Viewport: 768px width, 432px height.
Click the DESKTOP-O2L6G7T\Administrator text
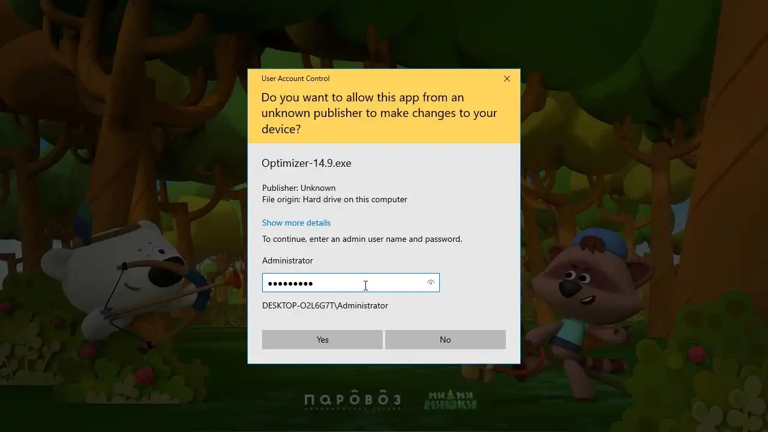tap(325, 305)
